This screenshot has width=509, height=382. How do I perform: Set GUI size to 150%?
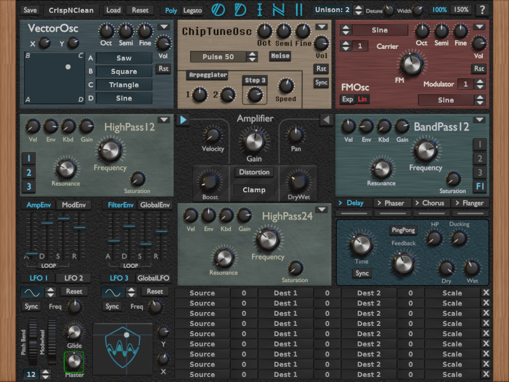461,10
